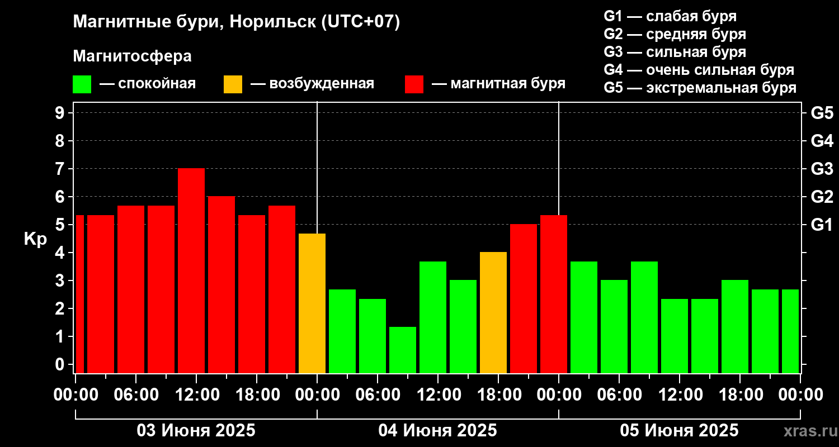Click the '03 Июня 2025' date label
The height and width of the screenshot is (447, 839).
[x=196, y=431]
